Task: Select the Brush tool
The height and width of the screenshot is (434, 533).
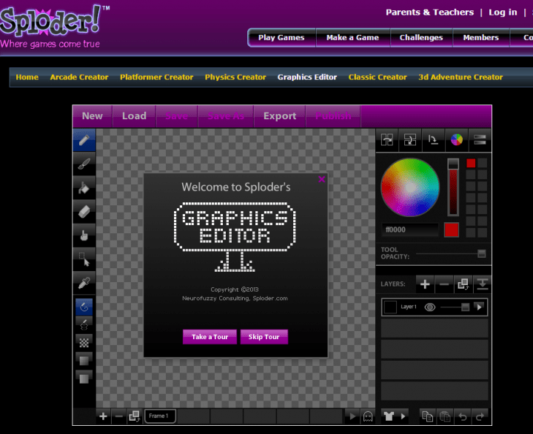Action: [84, 164]
